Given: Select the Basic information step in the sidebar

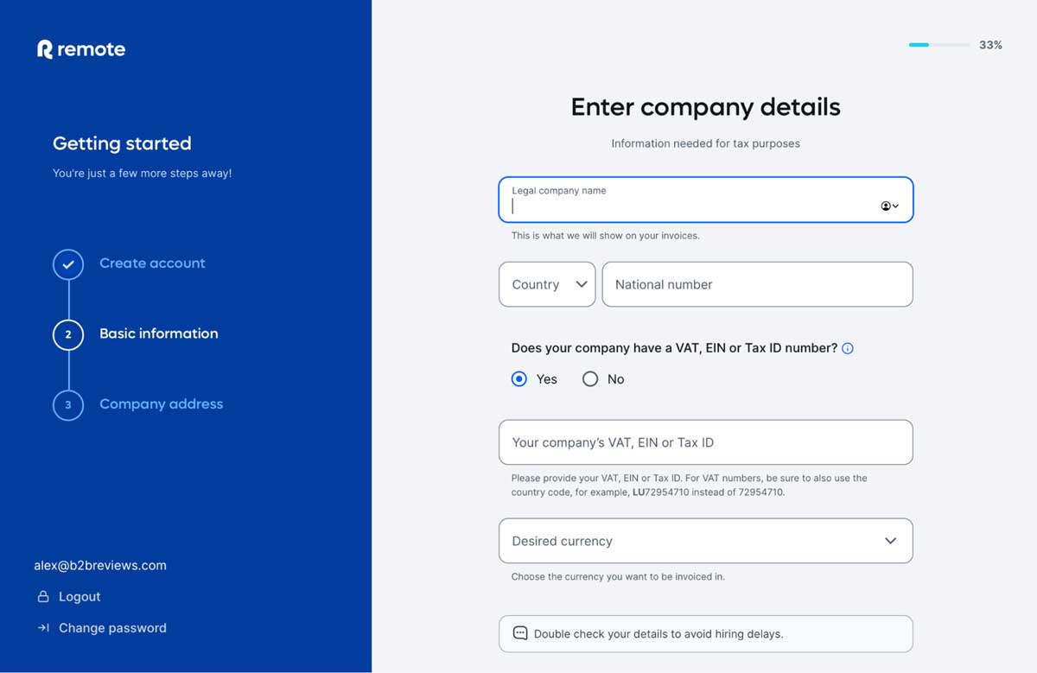Looking at the screenshot, I should pos(158,333).
